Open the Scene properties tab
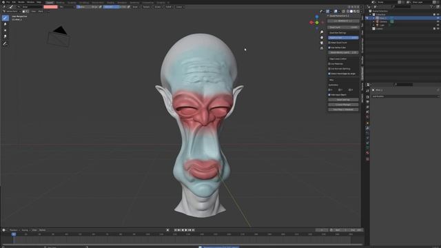Viewport: 441px width, 248px height. point(367,112)
